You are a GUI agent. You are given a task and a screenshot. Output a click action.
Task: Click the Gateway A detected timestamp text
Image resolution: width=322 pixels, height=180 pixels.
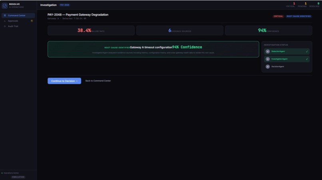[67, 19]
